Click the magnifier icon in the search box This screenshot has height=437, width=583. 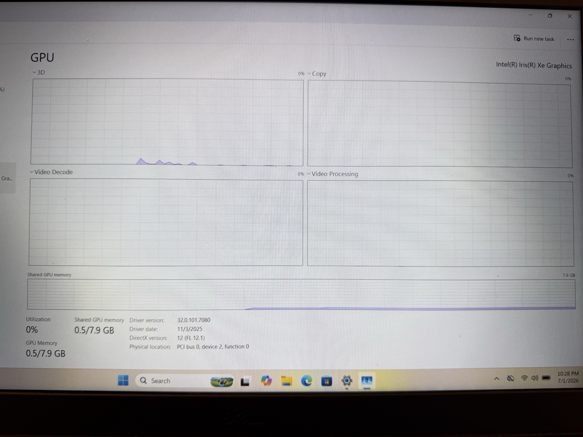click(144, 380)
